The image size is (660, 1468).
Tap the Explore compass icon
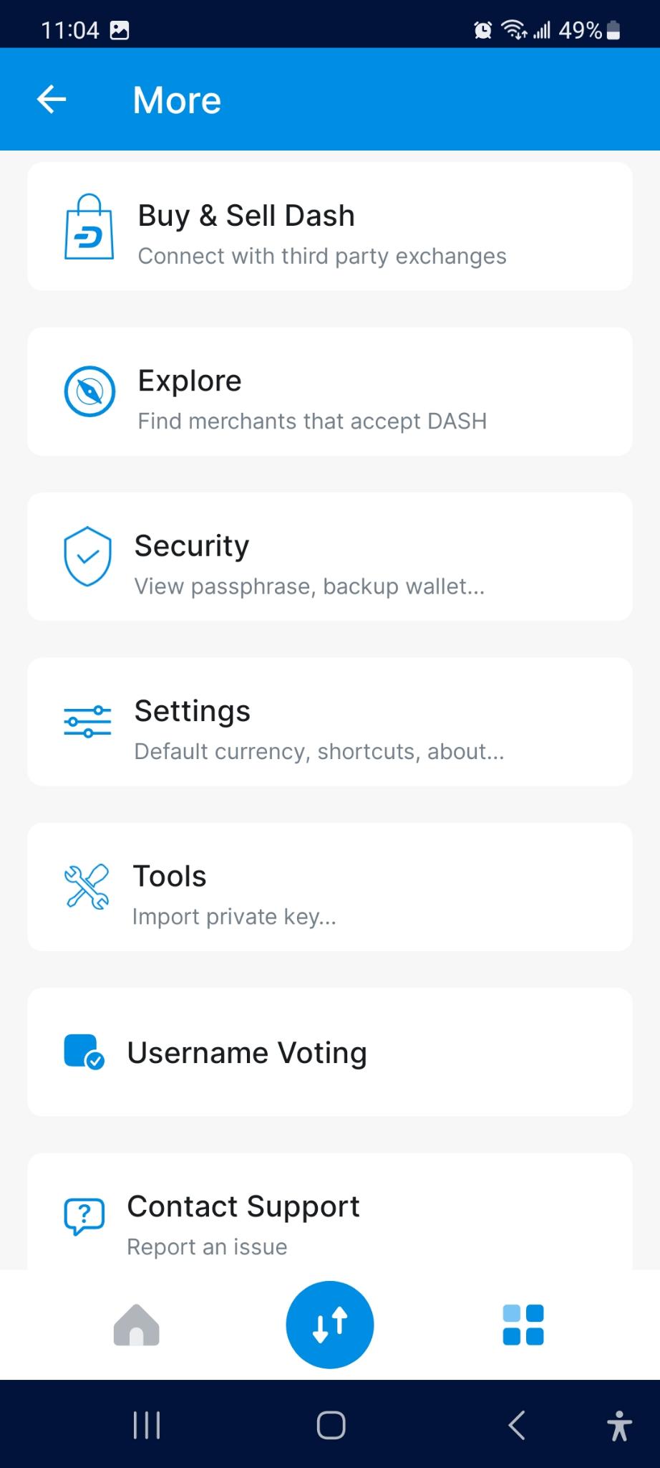point(89,391)
